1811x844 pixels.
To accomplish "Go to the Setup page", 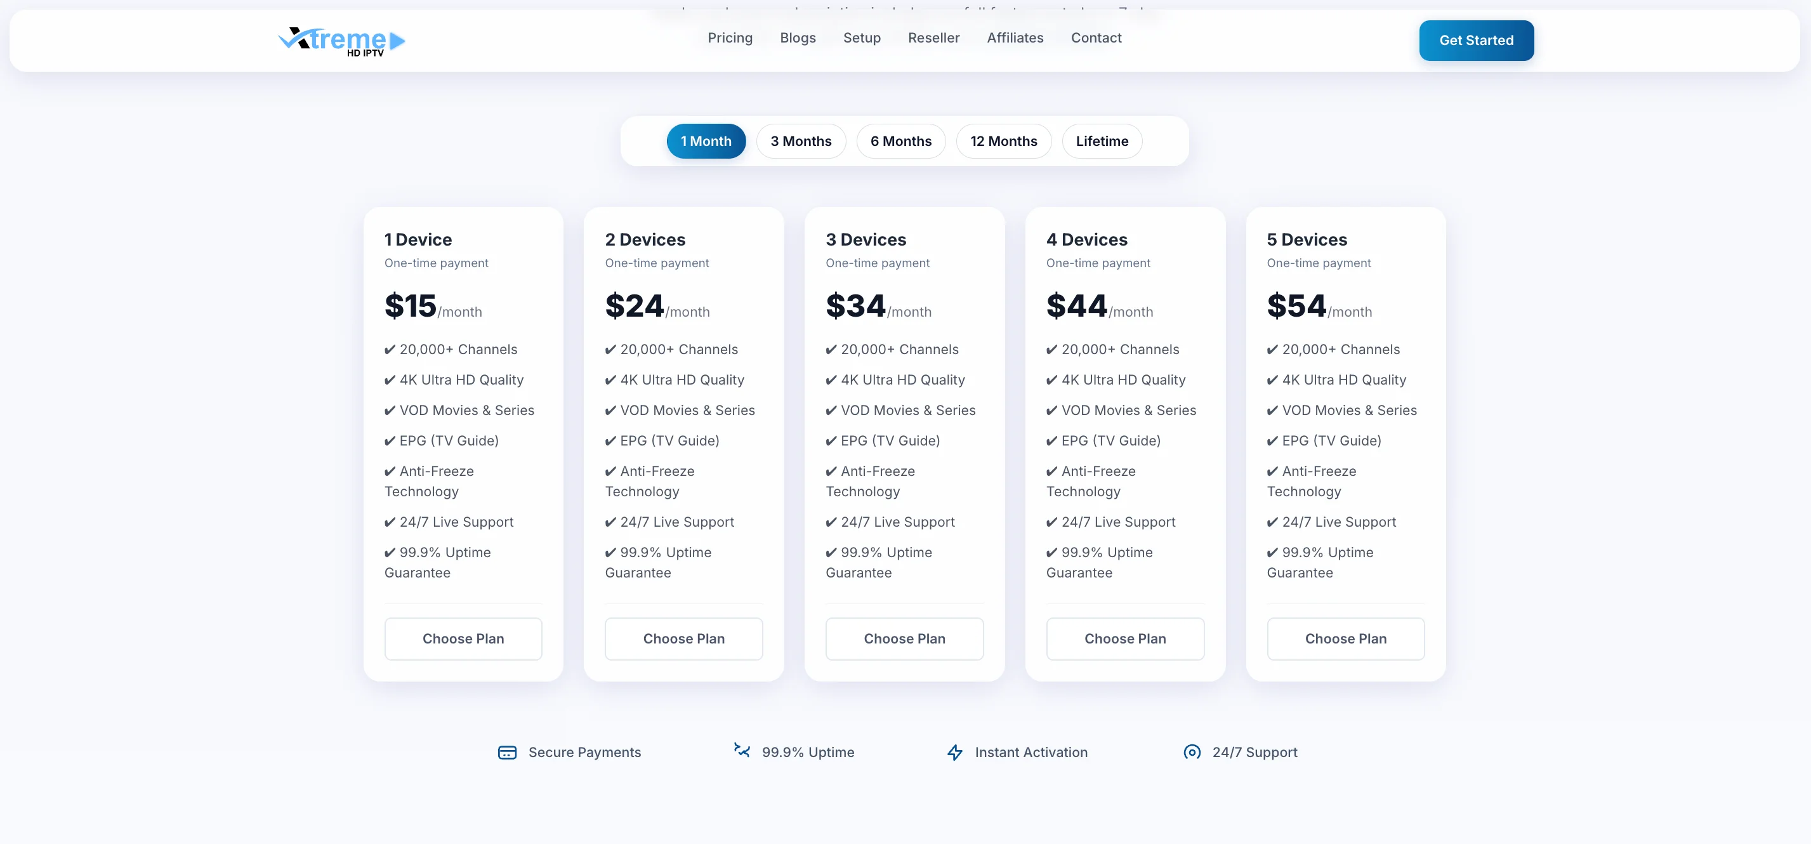I will pos(861,38).
